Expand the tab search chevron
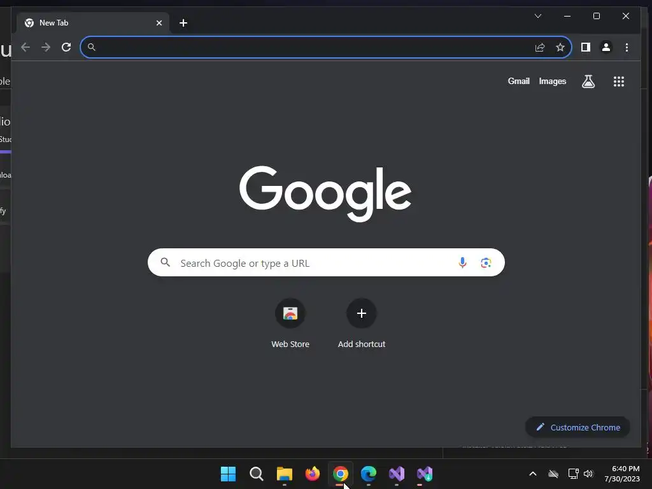 tap(537, 16)
